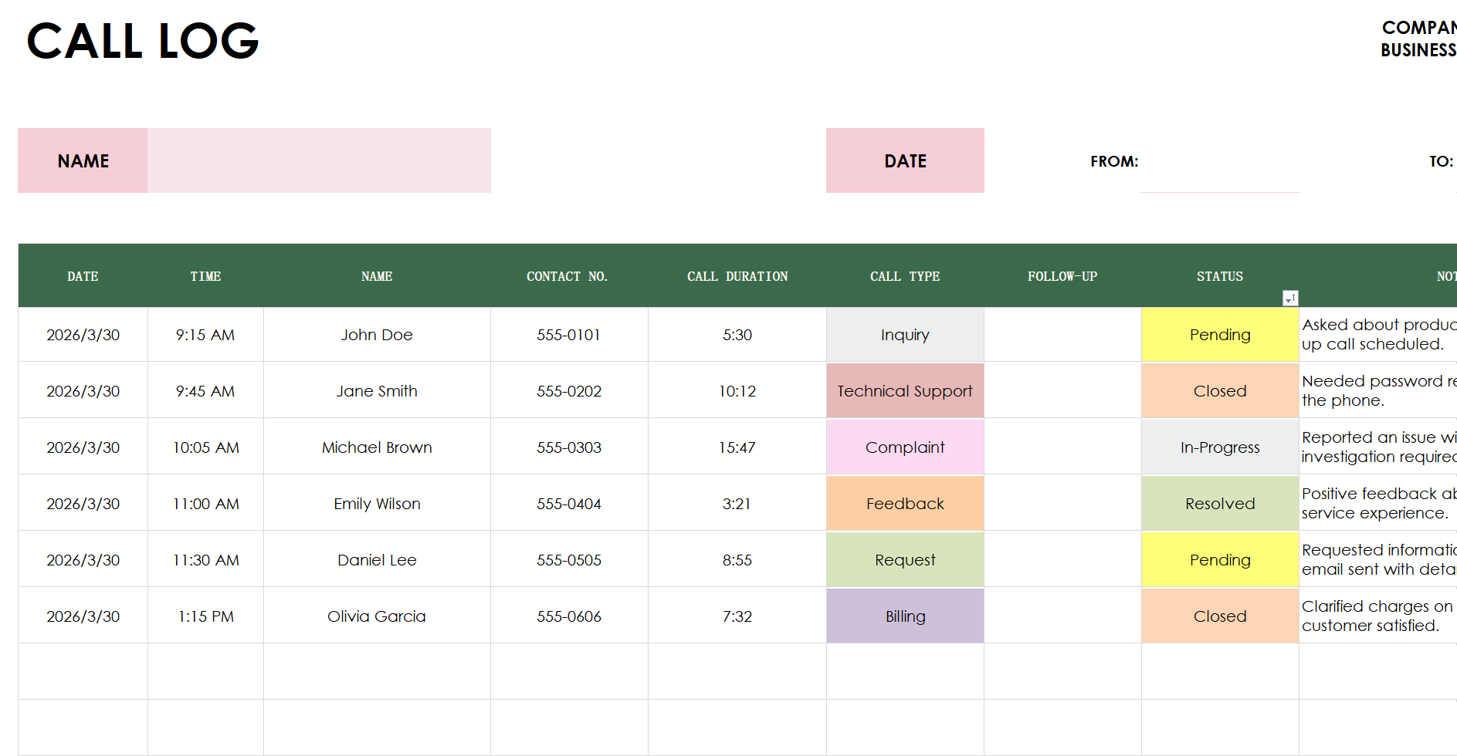Select the Resolved status cell
1457x756 pixels.
pos(1220,504)
